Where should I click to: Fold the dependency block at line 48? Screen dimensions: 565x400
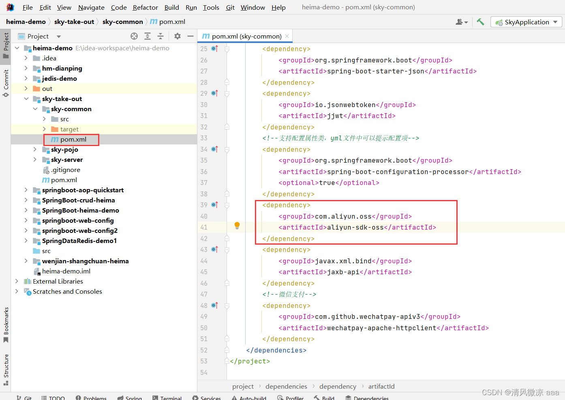tap(227, 305)
